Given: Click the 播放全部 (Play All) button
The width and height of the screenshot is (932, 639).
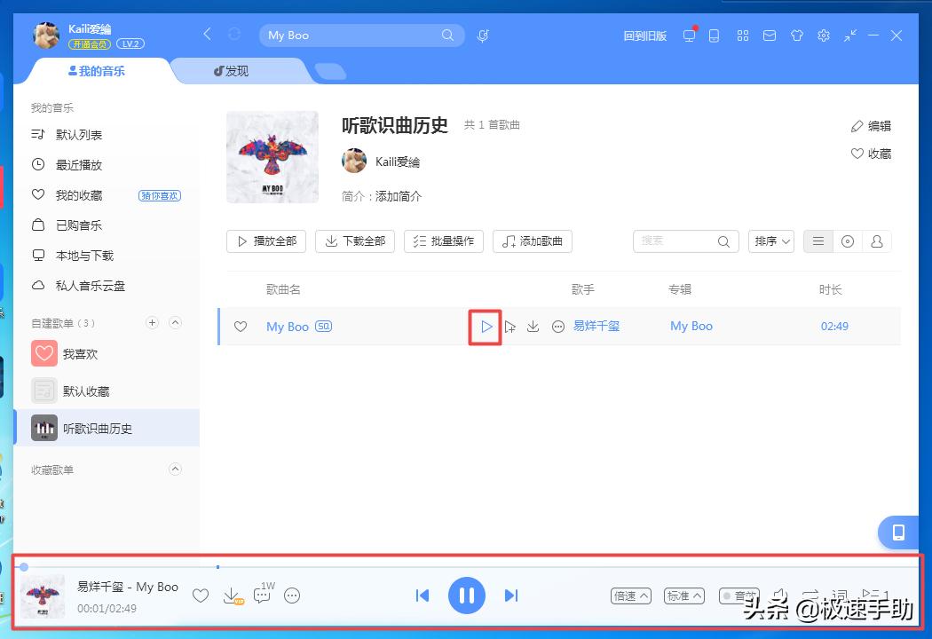Looking at the screenshot, I should [265, 241].
